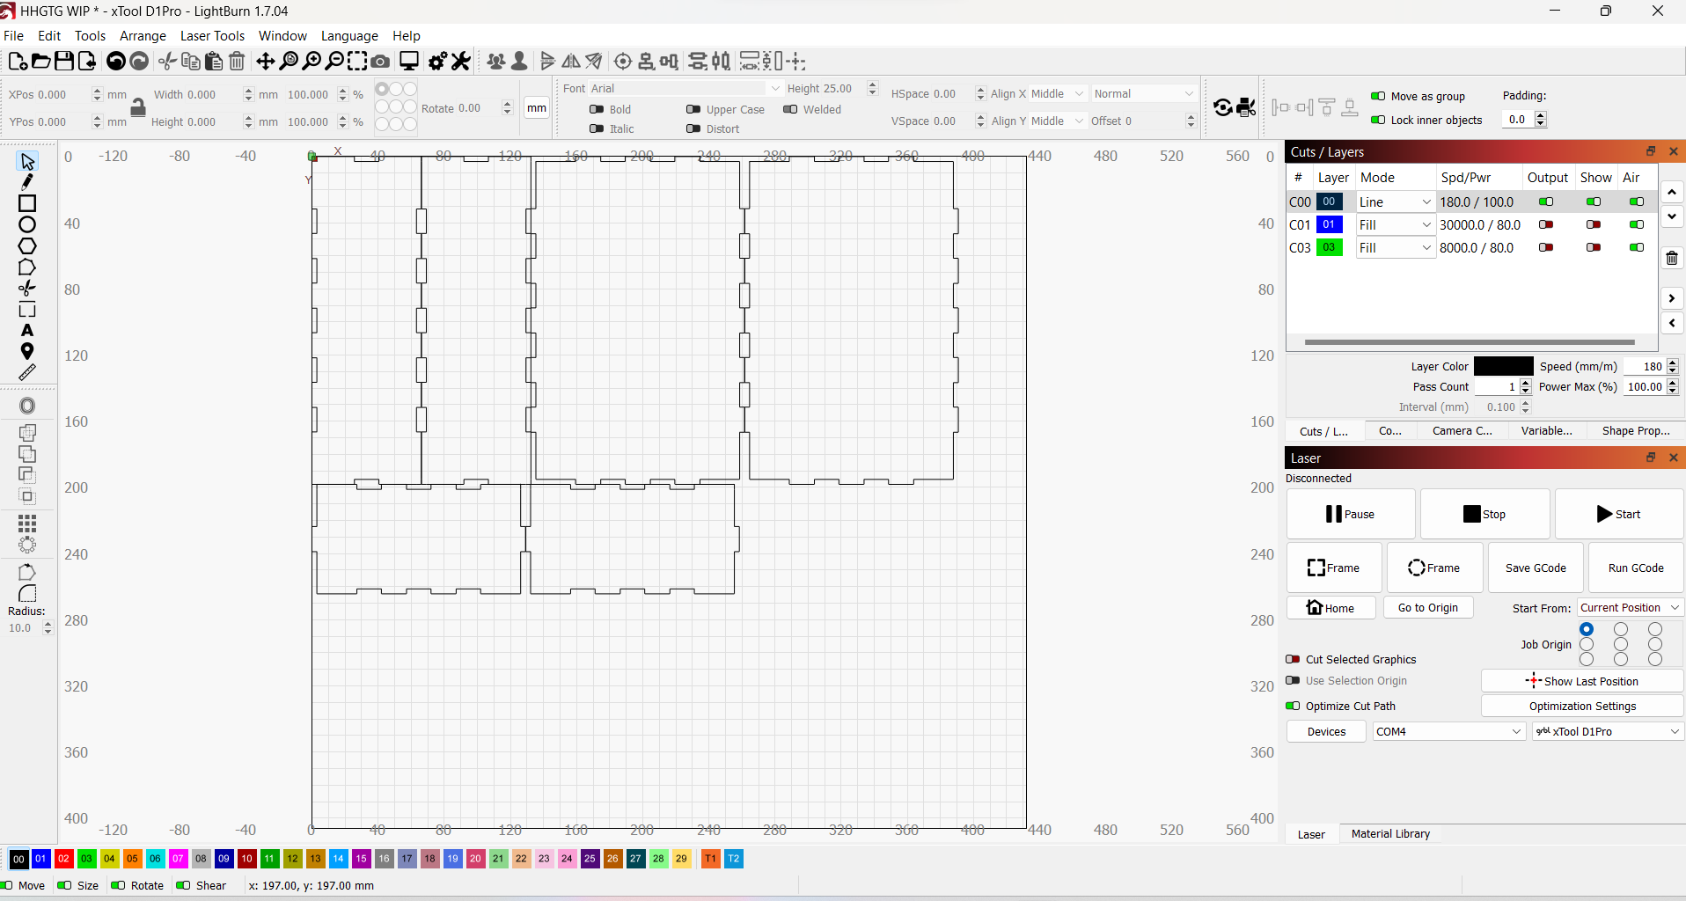The image size is (1686, 901).
Task: Open Optimization Settings
Action: (1582, 706)
